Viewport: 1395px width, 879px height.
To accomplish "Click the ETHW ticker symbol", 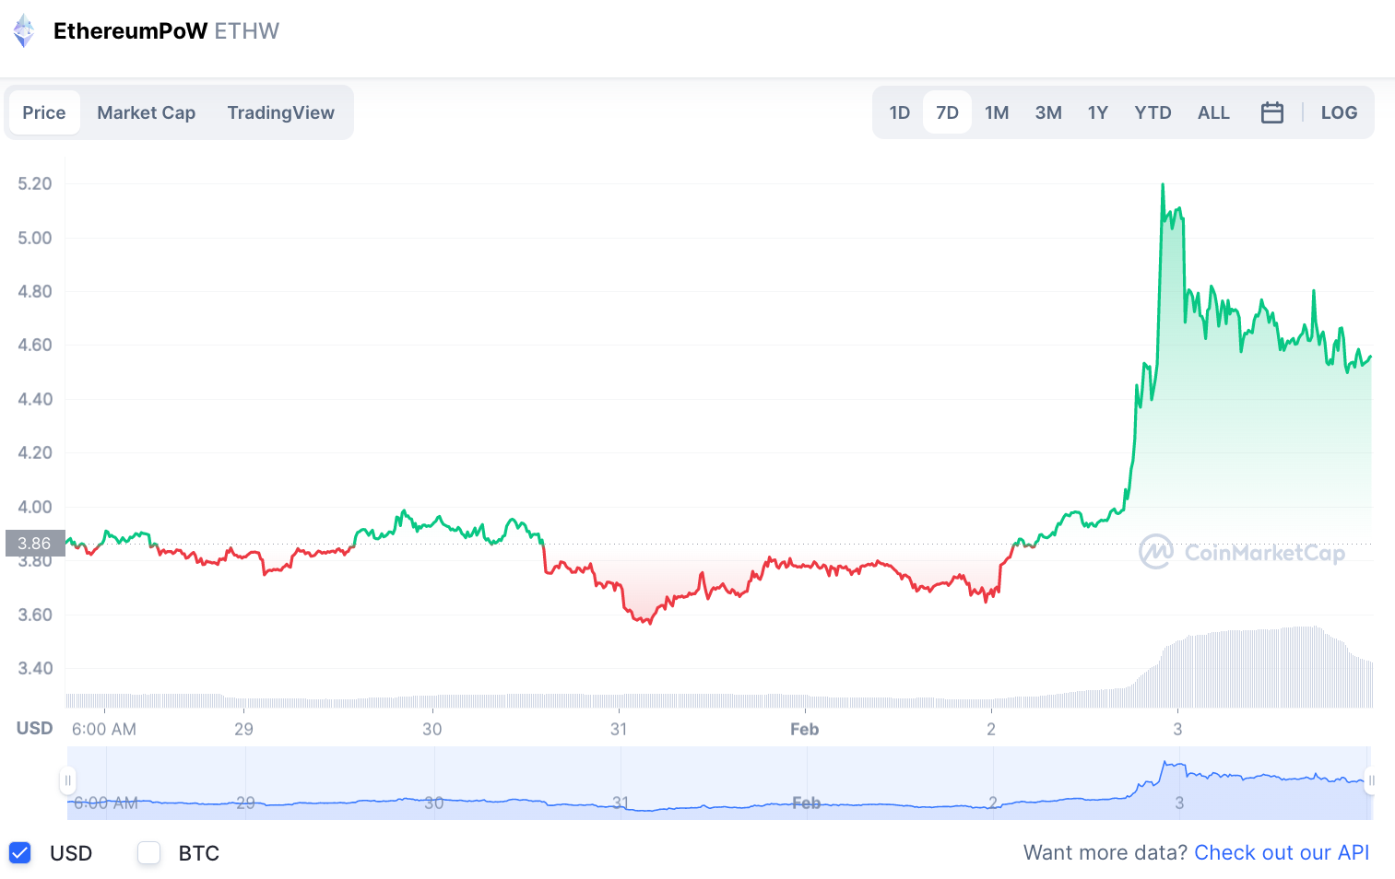I will pos(247,31).
